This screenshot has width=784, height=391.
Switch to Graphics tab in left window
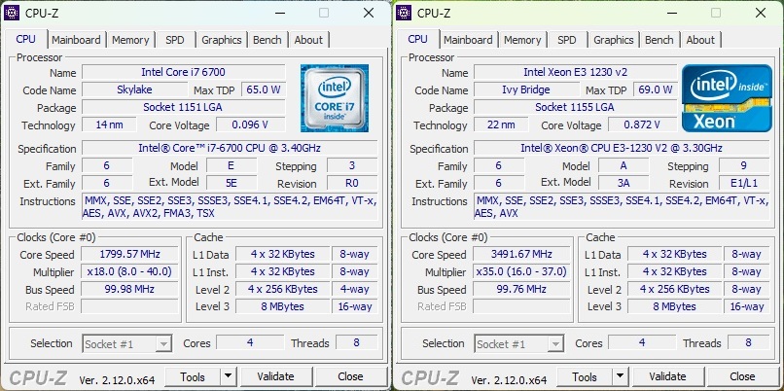pos(222,40)
